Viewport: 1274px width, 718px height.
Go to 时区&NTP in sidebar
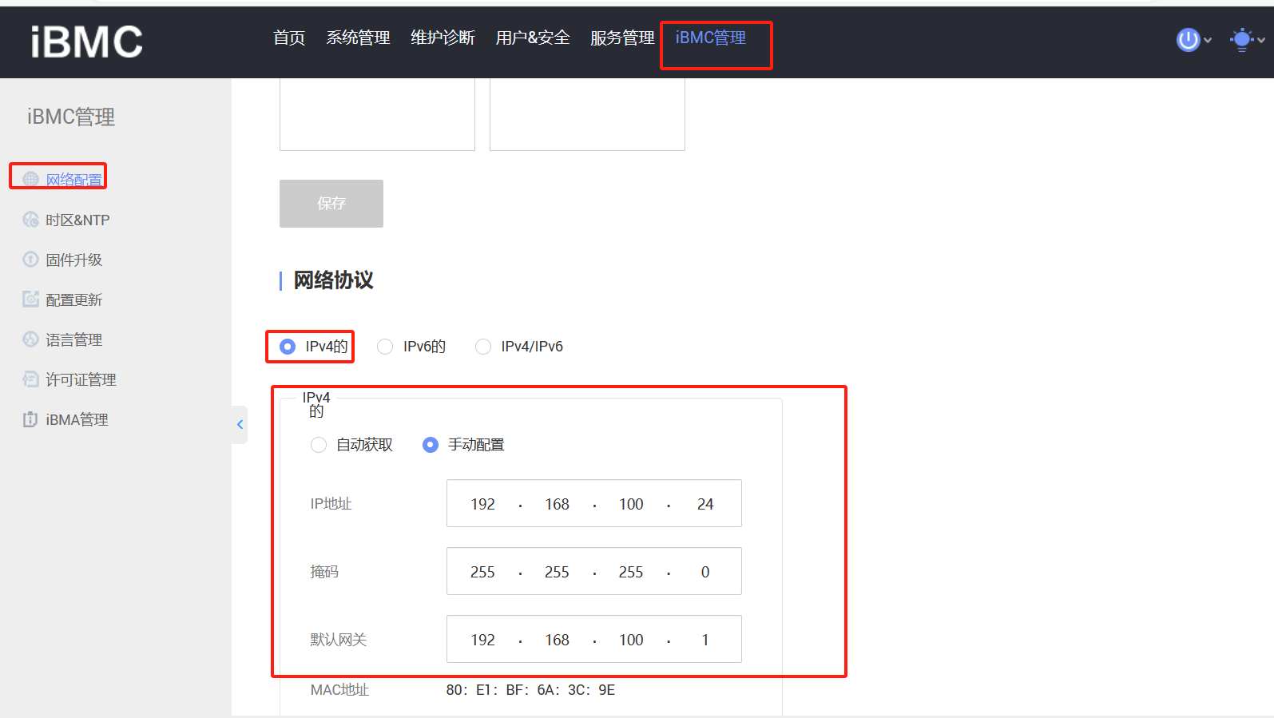pos(77,220)
